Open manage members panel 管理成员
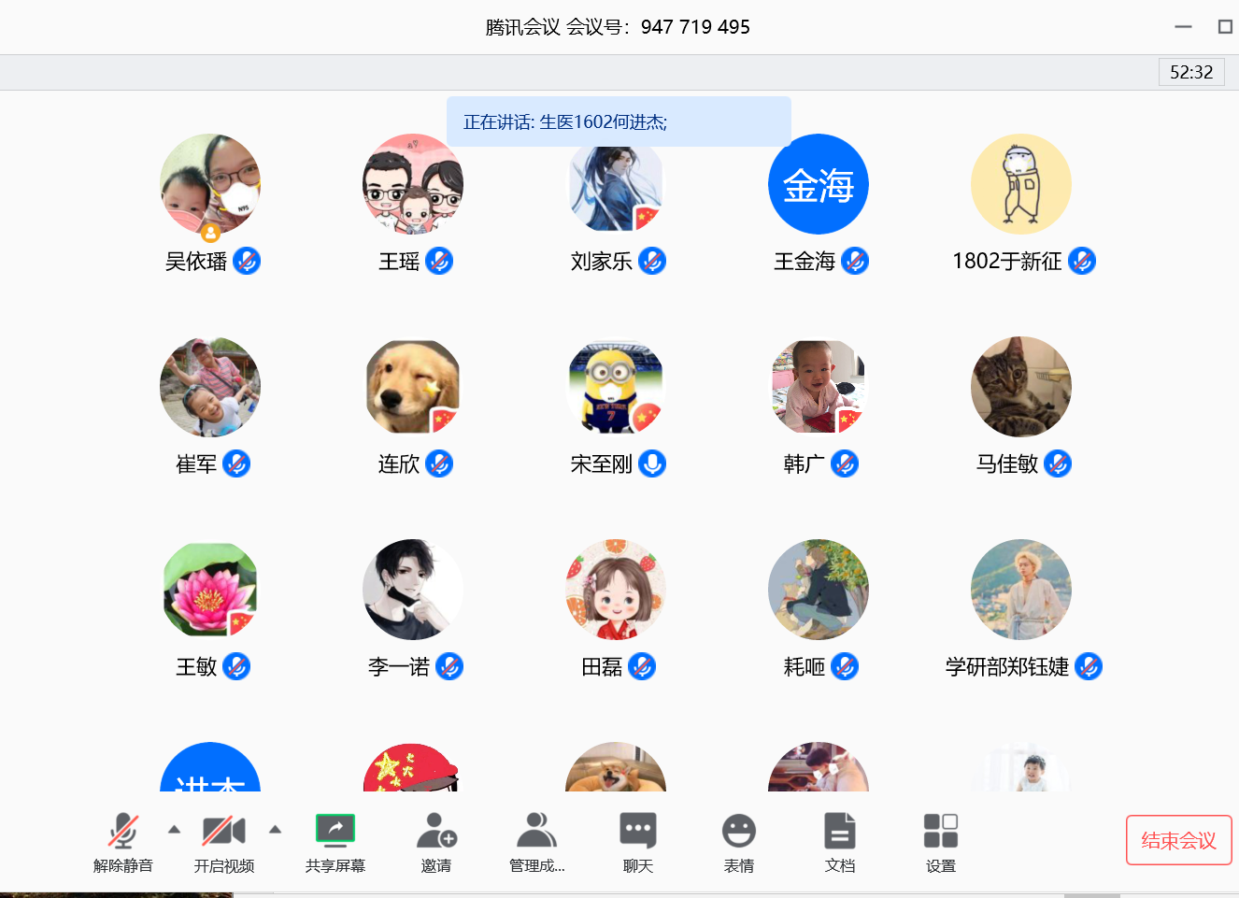The height and width of the screenshot is (898, 1239). 536,840
